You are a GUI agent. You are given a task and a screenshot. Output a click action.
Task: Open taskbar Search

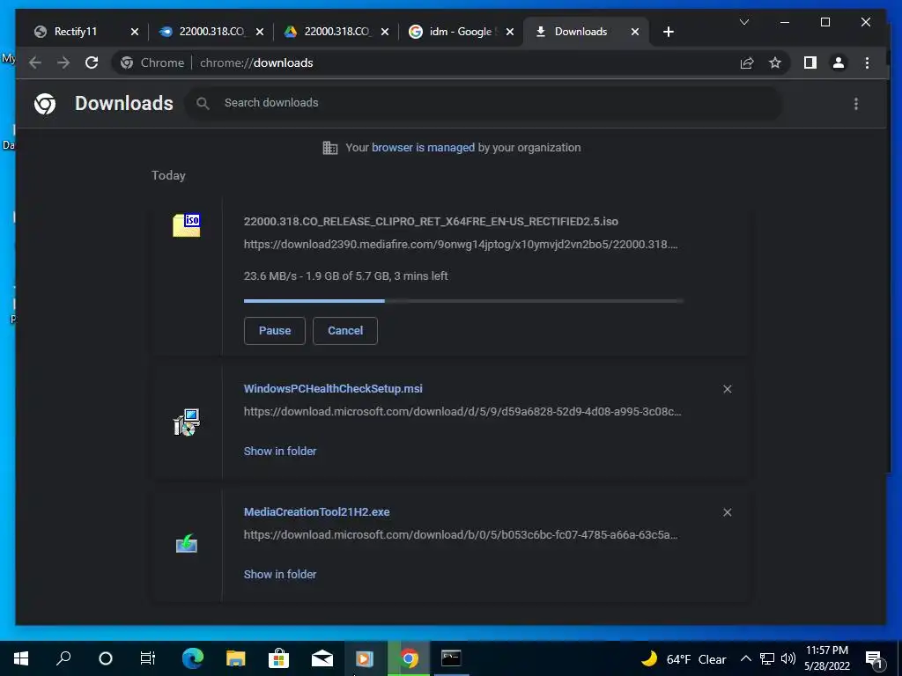(x=63, y=658)
